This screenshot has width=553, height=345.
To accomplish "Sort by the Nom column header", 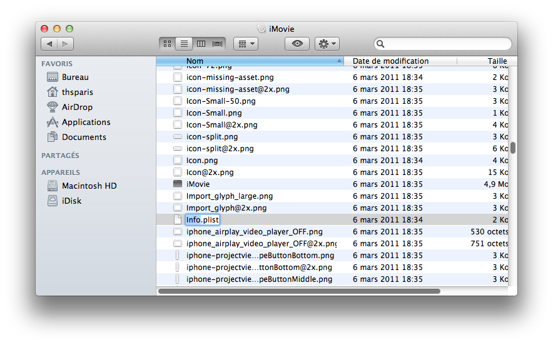I will [250, 61].
